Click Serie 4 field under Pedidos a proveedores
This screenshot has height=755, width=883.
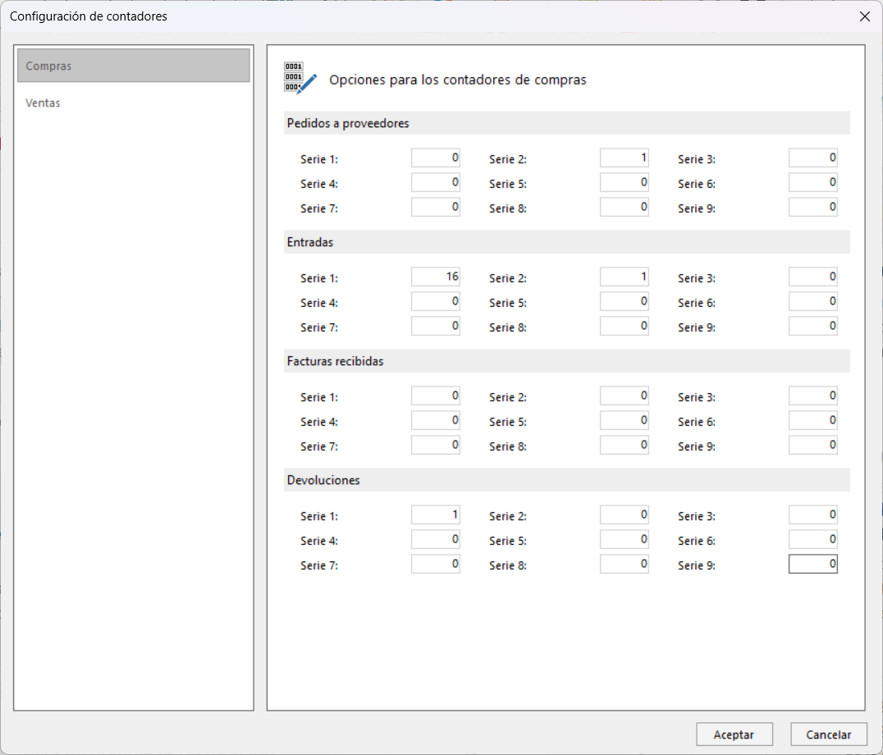(435, 182)
